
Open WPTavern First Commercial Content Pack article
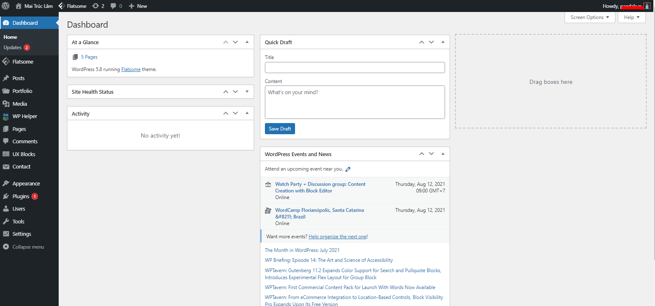pos(350,287)
